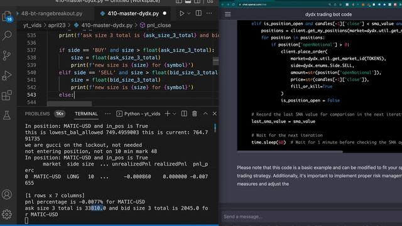
Task: Click 'pnl percentage is -0.0077%' terminal line
Action: click(x=85, y=202)
